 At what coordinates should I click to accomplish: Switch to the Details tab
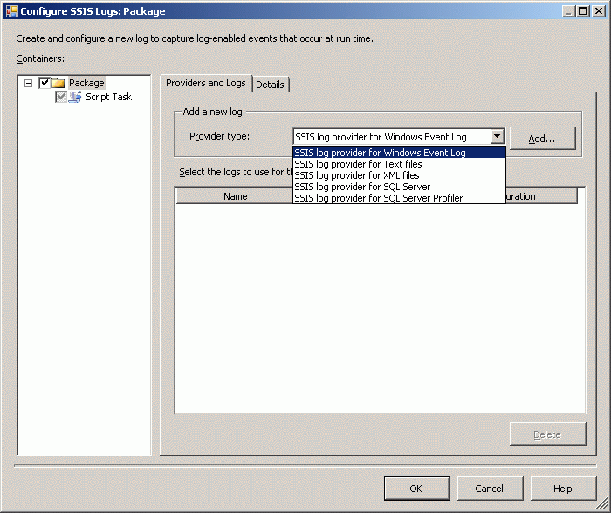270,85
